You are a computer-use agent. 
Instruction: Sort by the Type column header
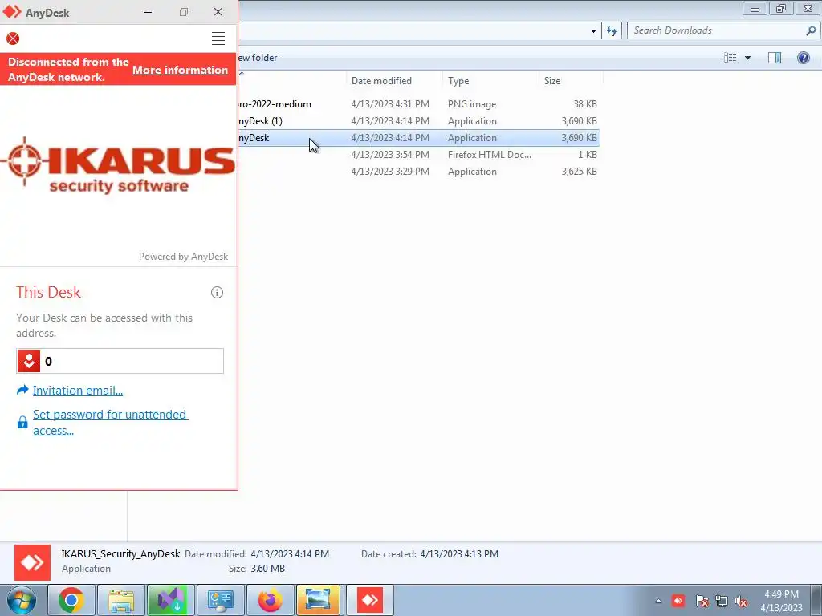490,81
